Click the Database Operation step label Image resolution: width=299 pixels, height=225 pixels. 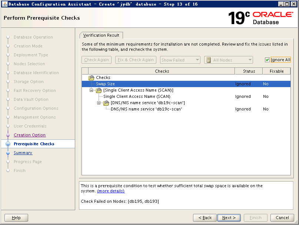click(x=33, y=37)
